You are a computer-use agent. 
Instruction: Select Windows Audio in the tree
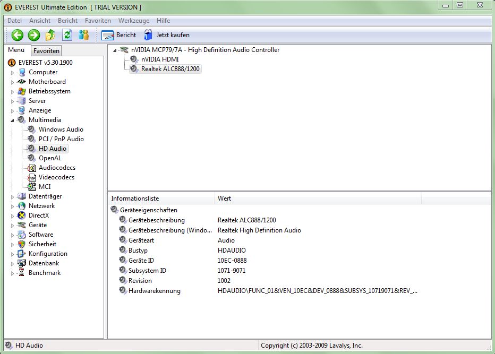coord(61,129)
